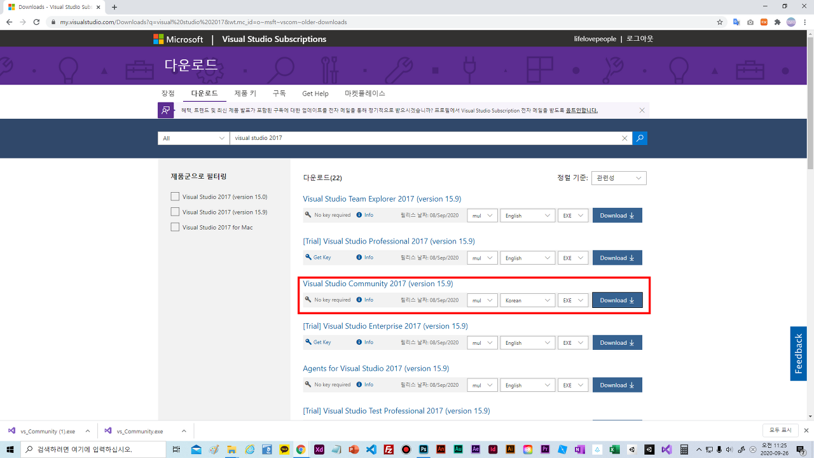Image resolution: width=814 pixels, height=458 pixels.
Task: Download Trial Visual Studio Enterprise 2017
Action: pyautogui.click(x=617, y=343)
